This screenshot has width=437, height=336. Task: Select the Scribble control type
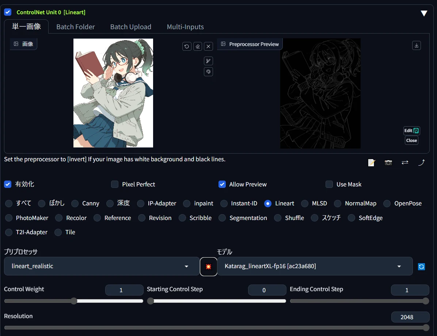[x=182, y=218]
